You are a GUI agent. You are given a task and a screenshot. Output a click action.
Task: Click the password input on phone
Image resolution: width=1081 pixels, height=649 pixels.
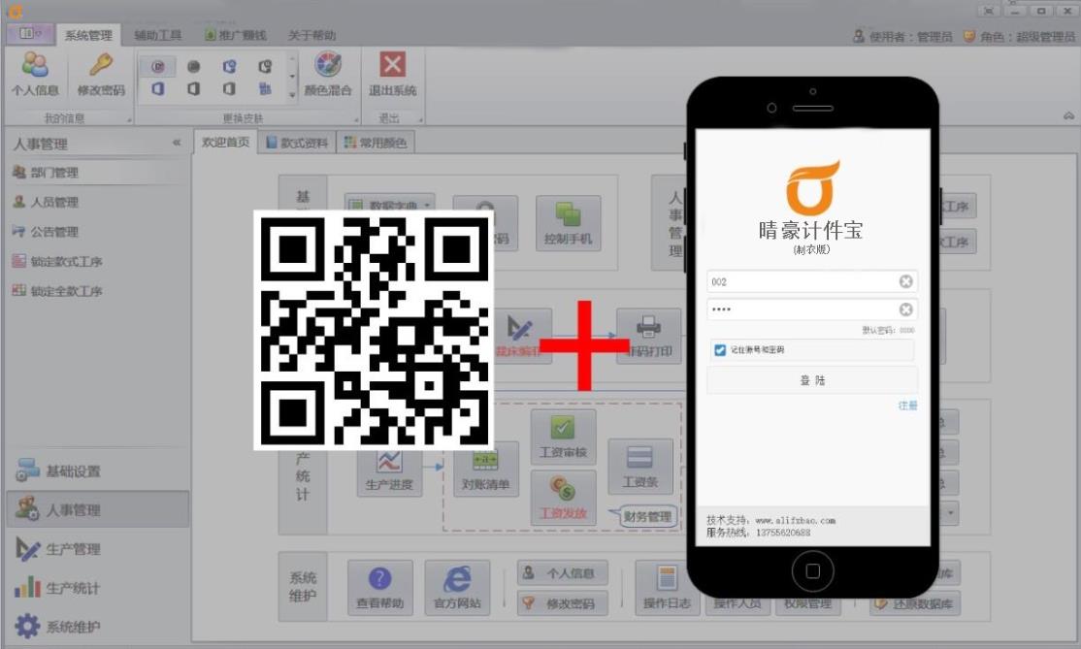(x=812, y=309)
